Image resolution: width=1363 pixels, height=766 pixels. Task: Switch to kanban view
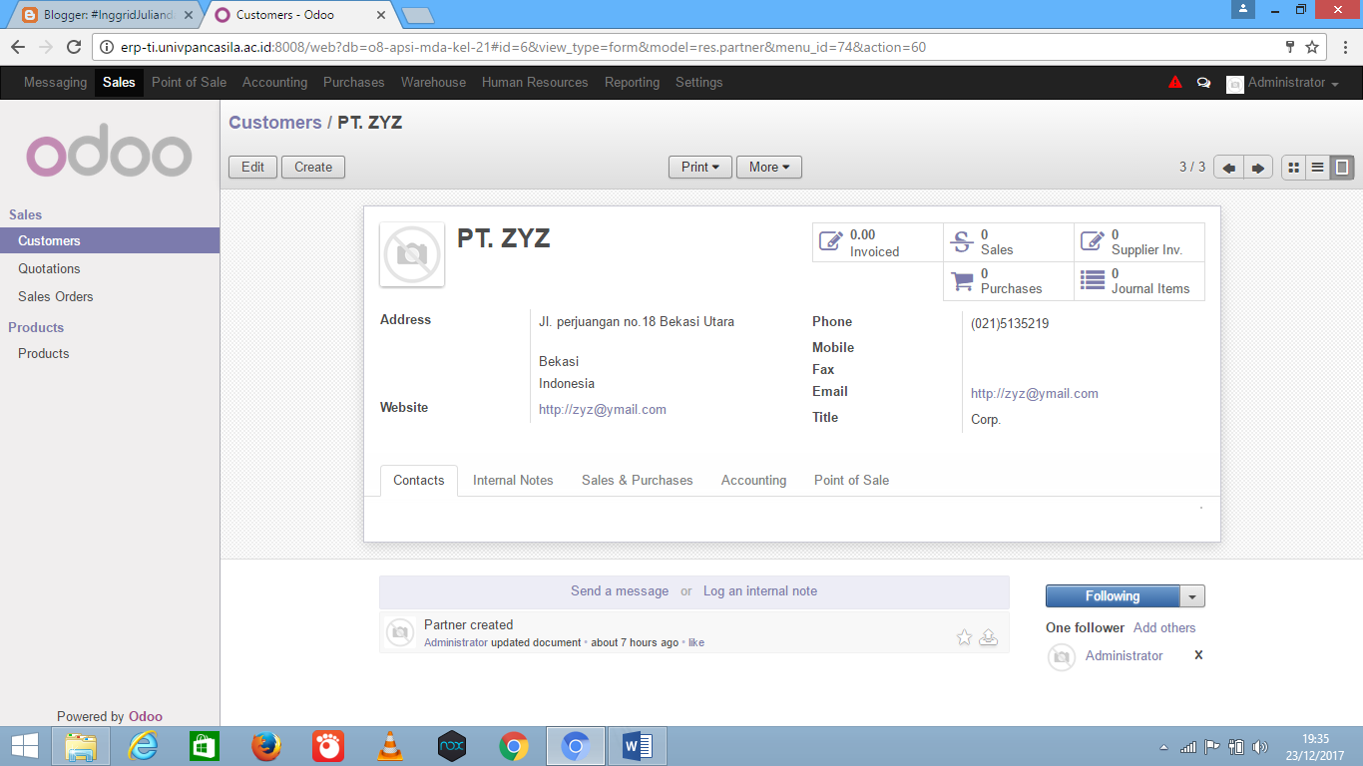tap(1293, 168)
